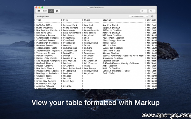Select the Oakland Riders cell

click(x=45, y=63)
